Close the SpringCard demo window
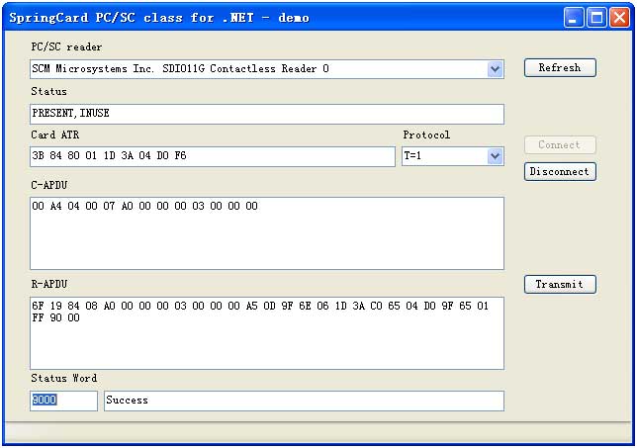This screenshot has width=637, height=448. [619, 18]
